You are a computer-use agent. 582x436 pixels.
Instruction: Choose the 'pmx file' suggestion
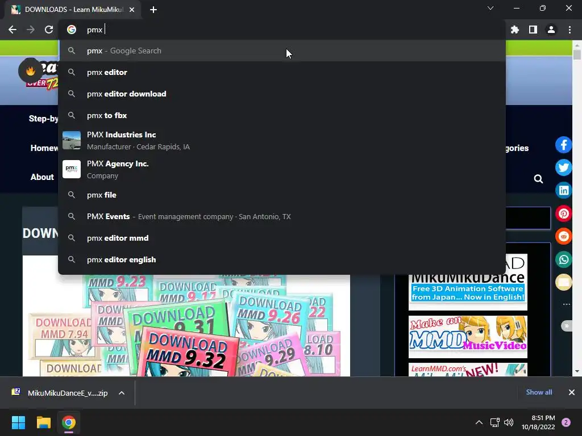282,195
